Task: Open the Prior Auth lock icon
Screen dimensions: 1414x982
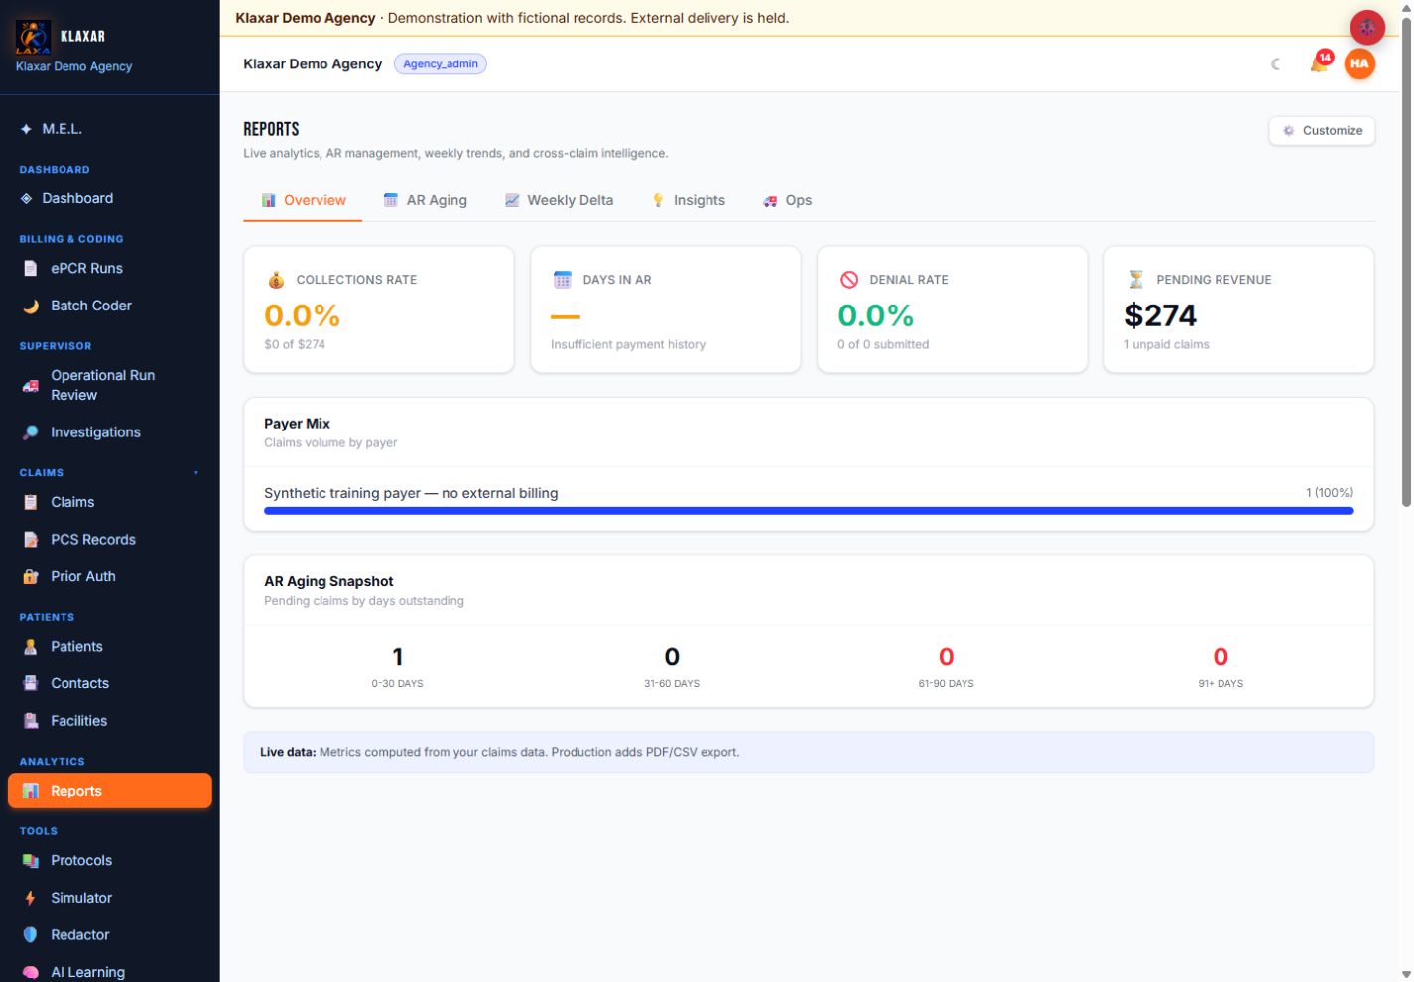Action: [x=31, y=576]
